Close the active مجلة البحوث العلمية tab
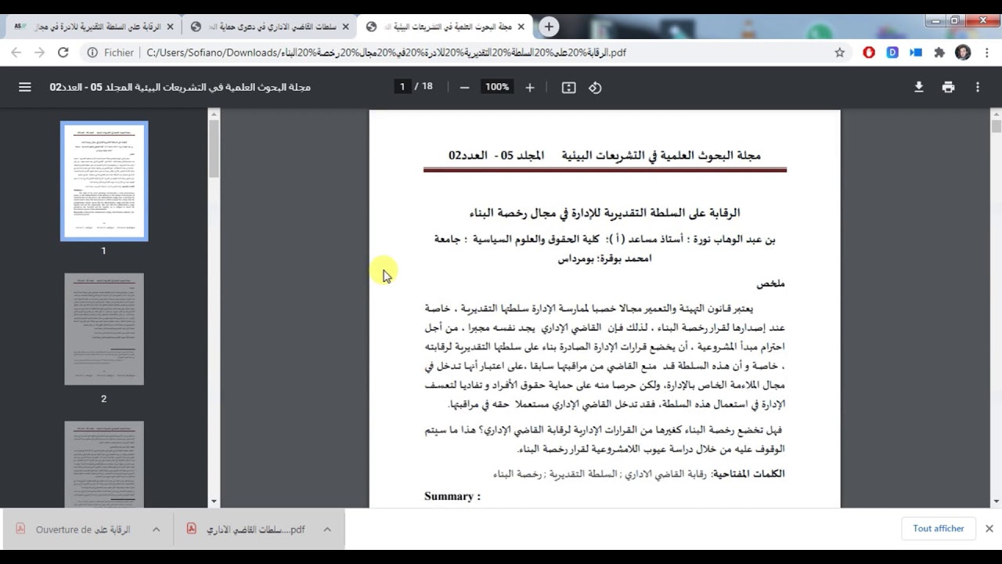 pyautogui.click(x=521, y=27)
